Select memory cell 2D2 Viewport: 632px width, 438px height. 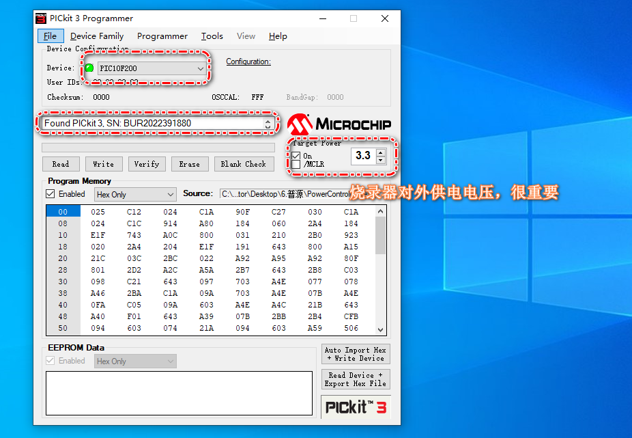tap(134, 270)
